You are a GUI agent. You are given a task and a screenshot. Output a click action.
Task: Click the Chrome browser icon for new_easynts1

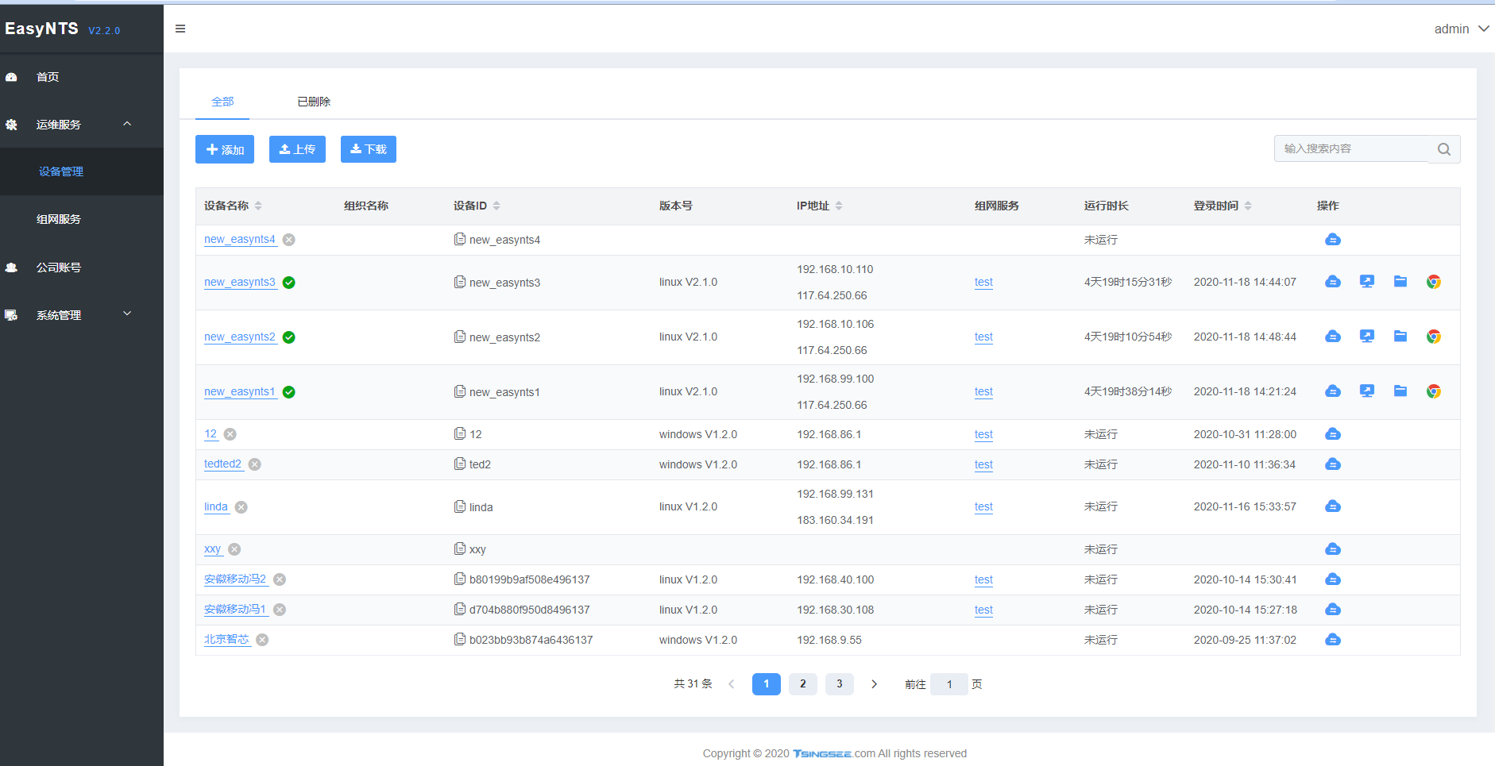[1434, 391]
